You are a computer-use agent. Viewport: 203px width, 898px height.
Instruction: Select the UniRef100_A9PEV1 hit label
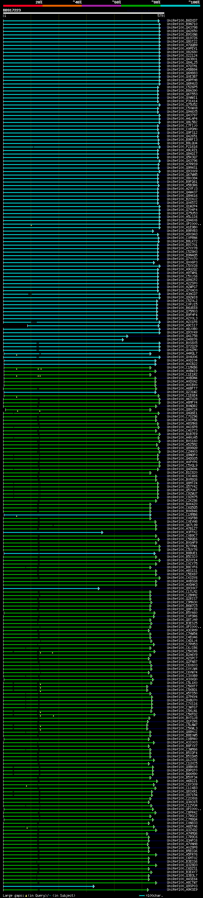point(182,48)
